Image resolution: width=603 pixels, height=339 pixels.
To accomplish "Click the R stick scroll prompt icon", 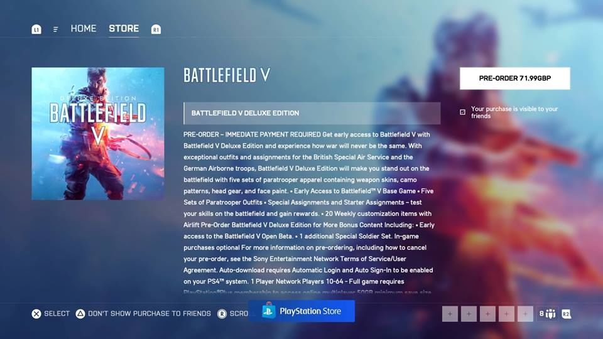I will coord(222,314).
